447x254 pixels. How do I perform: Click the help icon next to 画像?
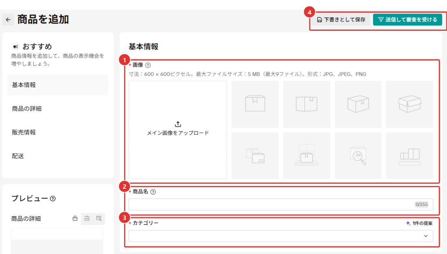(148, 65)
